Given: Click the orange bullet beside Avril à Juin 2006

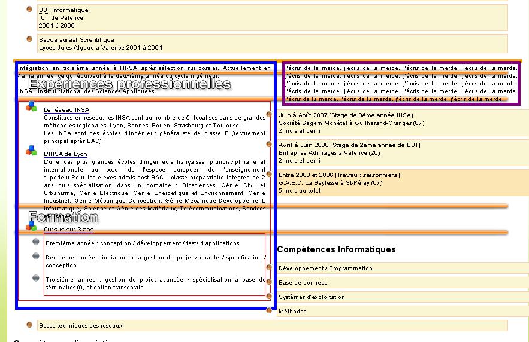Looking at the screenshot, I should coord(269,144).
